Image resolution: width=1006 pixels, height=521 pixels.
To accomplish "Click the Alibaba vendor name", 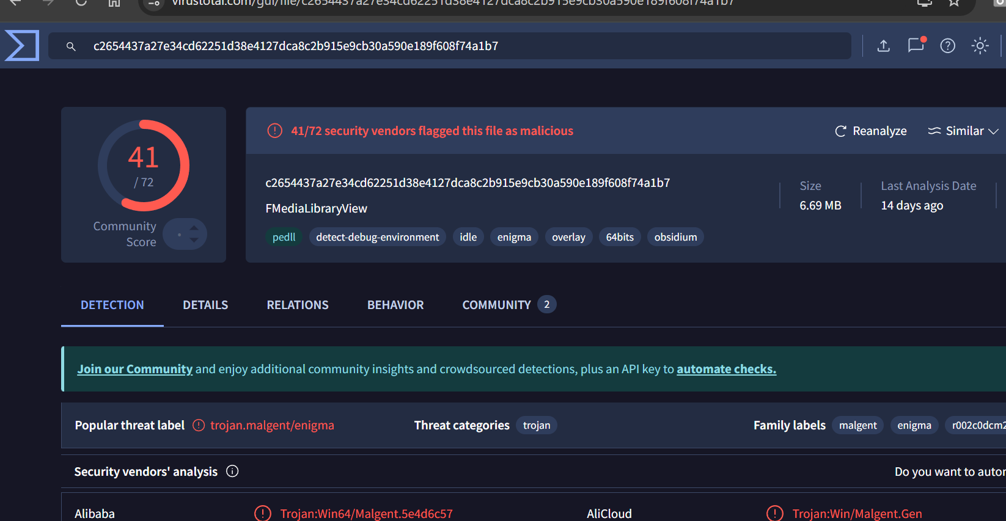I will (95, 514).
